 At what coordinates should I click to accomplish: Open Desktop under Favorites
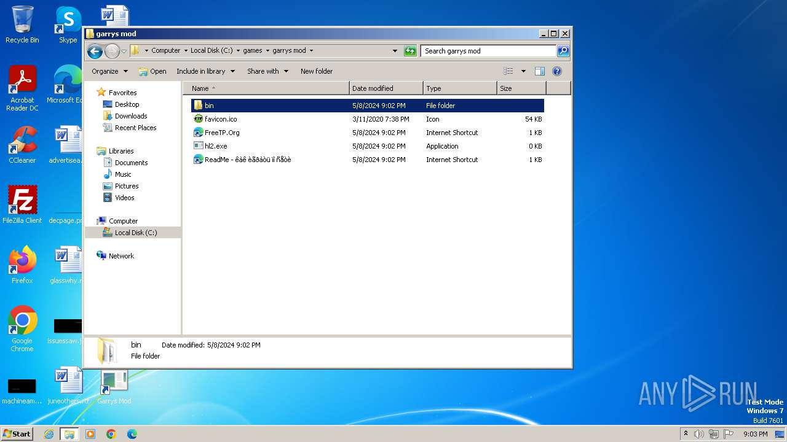click(x=127, y=104)
